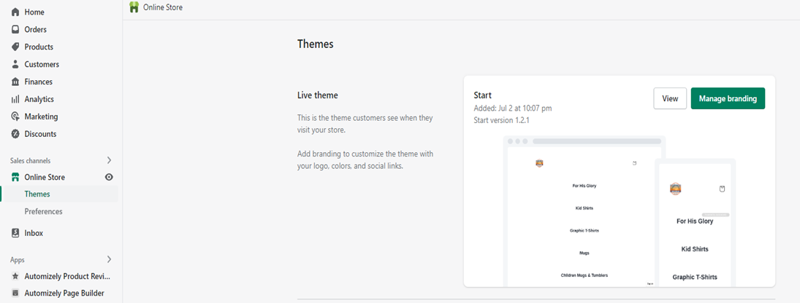This screenshot has width=800, height=303.
Task: Launch the Automizely Page Builder app
Action: pyautogui.click(x=64, y=294)
